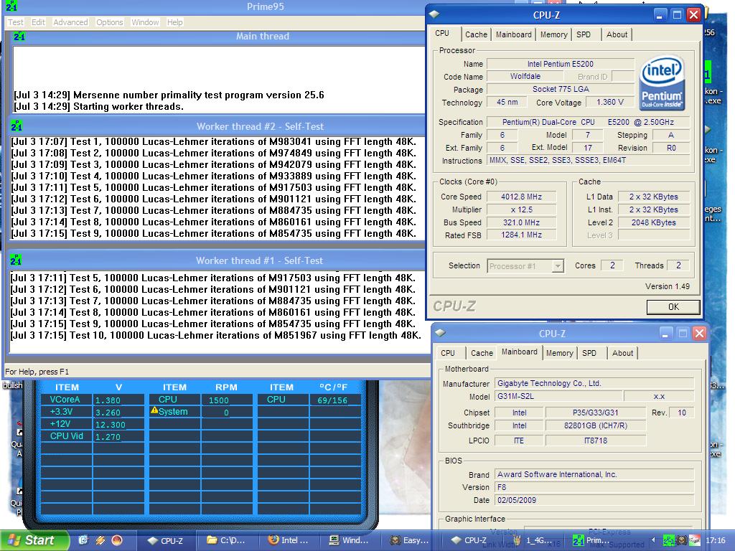Switch to About tab in upper CPU-Z window

[617, 34]
